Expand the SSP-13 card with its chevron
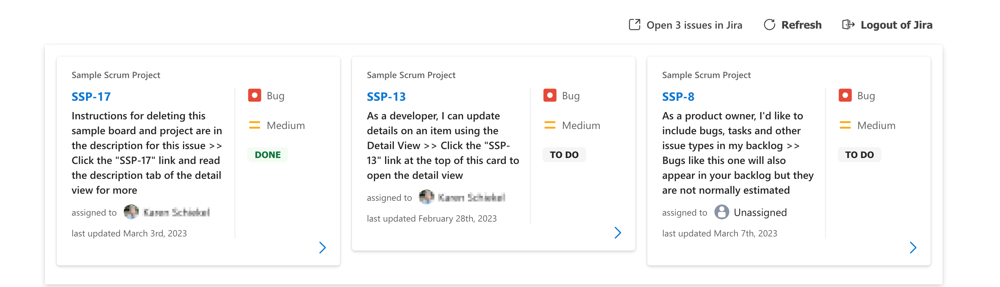The height and width of the screenshot is (287, 1000). click(617, 233)
